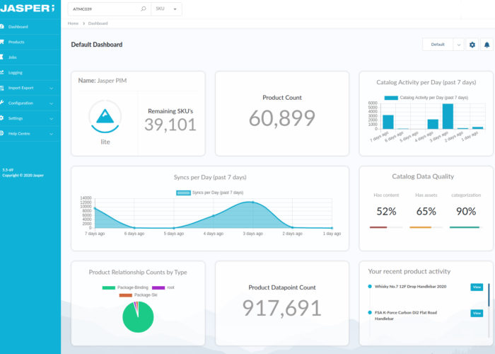Click the Logging chart icon

(2, 72)
